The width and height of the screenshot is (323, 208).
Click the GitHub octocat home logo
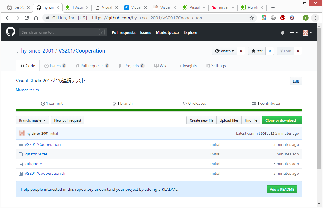coord(11,32)
